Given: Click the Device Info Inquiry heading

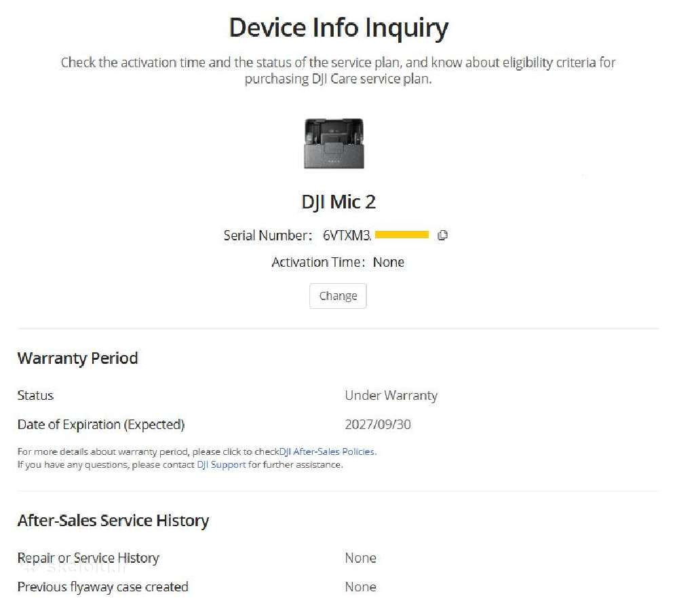Looking at the screenshot, I should point(339,28).
